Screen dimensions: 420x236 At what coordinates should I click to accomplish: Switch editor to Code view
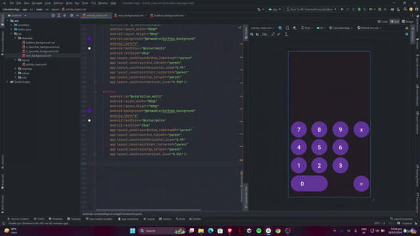click(x=383, y=22)
